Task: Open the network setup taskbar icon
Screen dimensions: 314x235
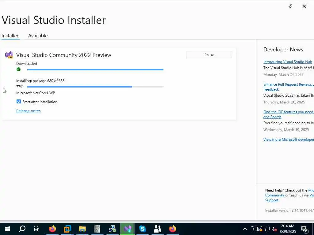Action: click(x=112, y=229)
